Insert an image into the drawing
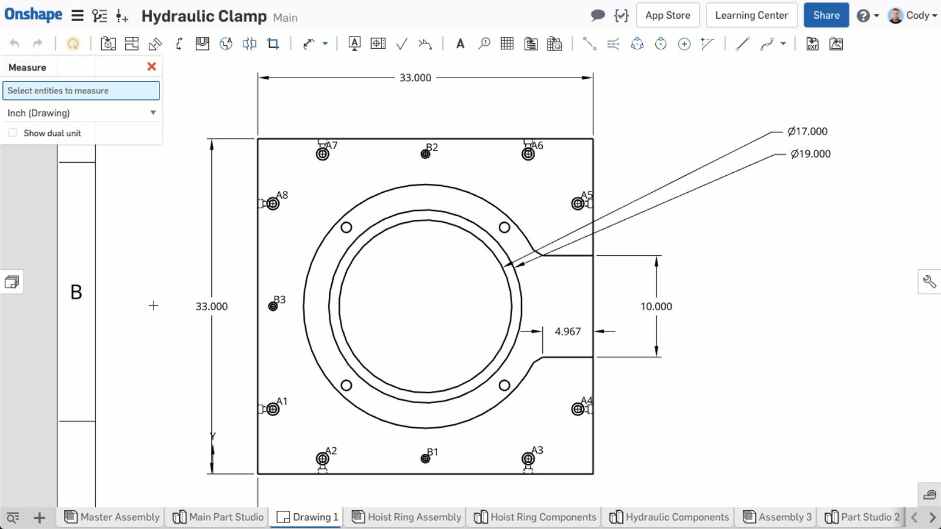This screenshot has width=941, height=529. pos(836,43)
